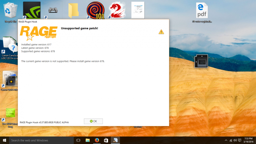Click the Search the web and Windows box
Screen dimensions: 256x144
tap(41, 140)
